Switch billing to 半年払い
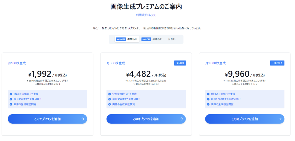This screenshot has width=295, height=141. tap(157, 39)
